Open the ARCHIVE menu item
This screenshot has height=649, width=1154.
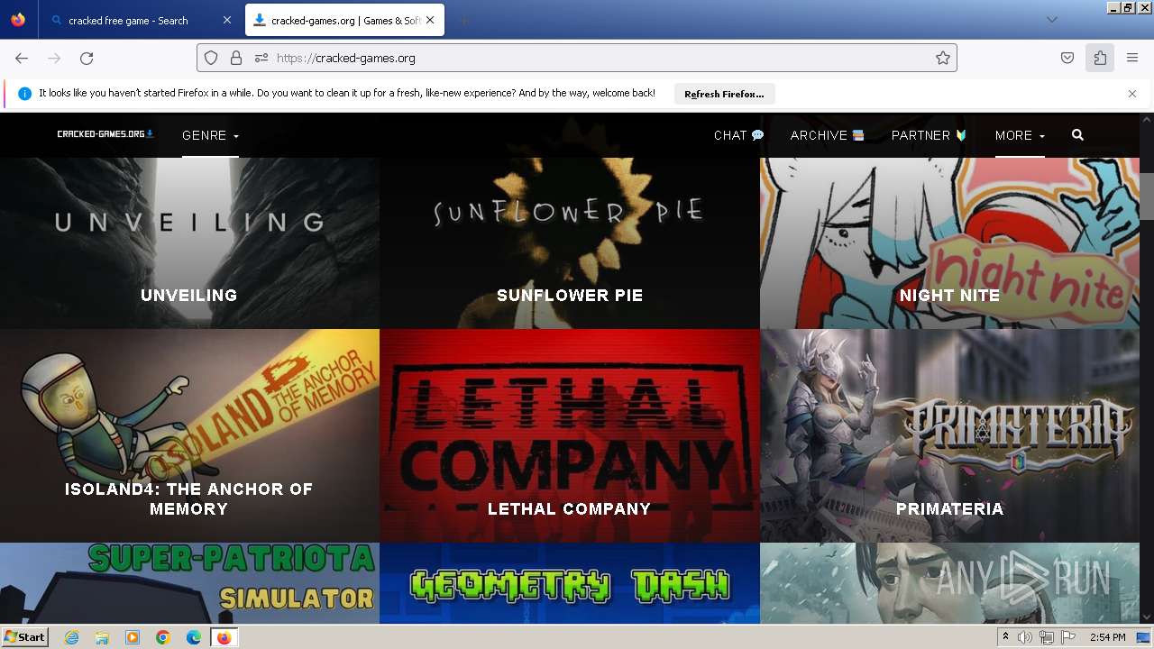tap(827, 135)
